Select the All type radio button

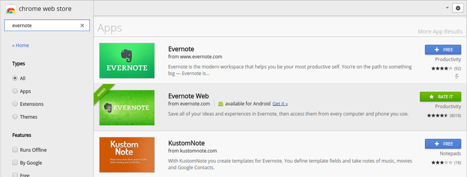[x=15, y=78]
